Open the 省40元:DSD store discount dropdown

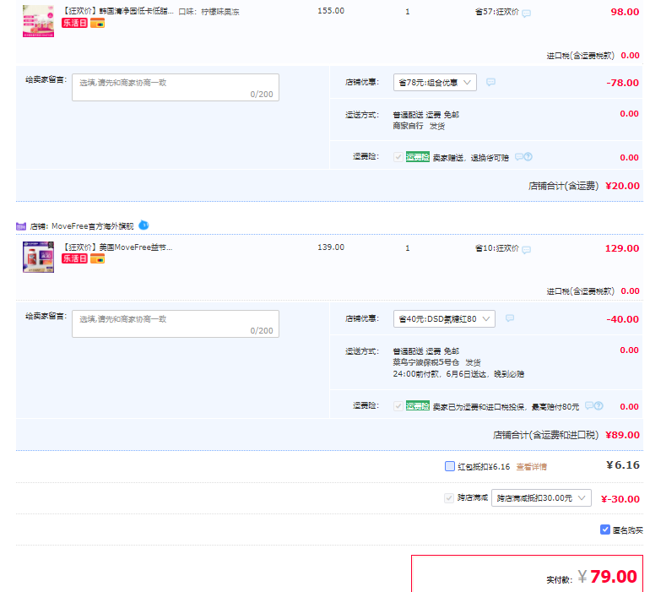point(444,319)
